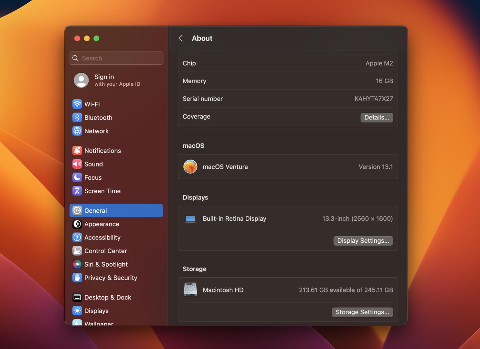This screenshot has height=349, width=480.
Task: Click the Chip row label
Action: [189, 63]
